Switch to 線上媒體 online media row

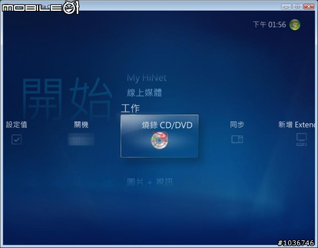(x=144, y=92)
